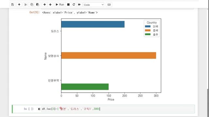
Task: Restart kernel and run all cells icon
Action: (x=79, y=5)
